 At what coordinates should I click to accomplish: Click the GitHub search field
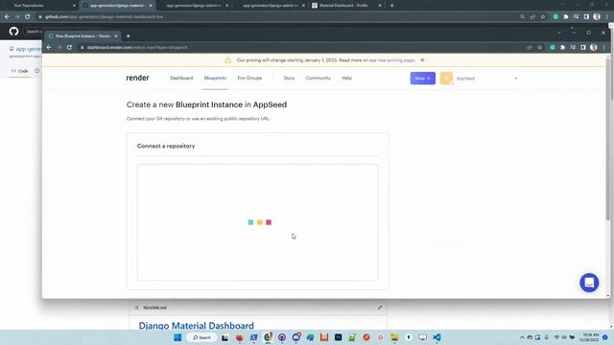[x=33, y=32]
